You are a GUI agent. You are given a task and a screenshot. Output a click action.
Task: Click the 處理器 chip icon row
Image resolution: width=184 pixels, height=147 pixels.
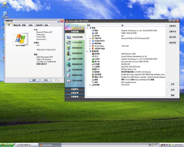pyautogui.click(x=93, y=54)
